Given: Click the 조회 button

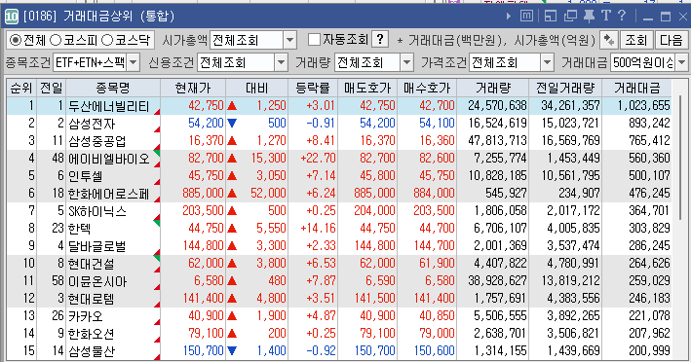Looking at the screenshot, I should pyautogui.click(x=635, y=40).
